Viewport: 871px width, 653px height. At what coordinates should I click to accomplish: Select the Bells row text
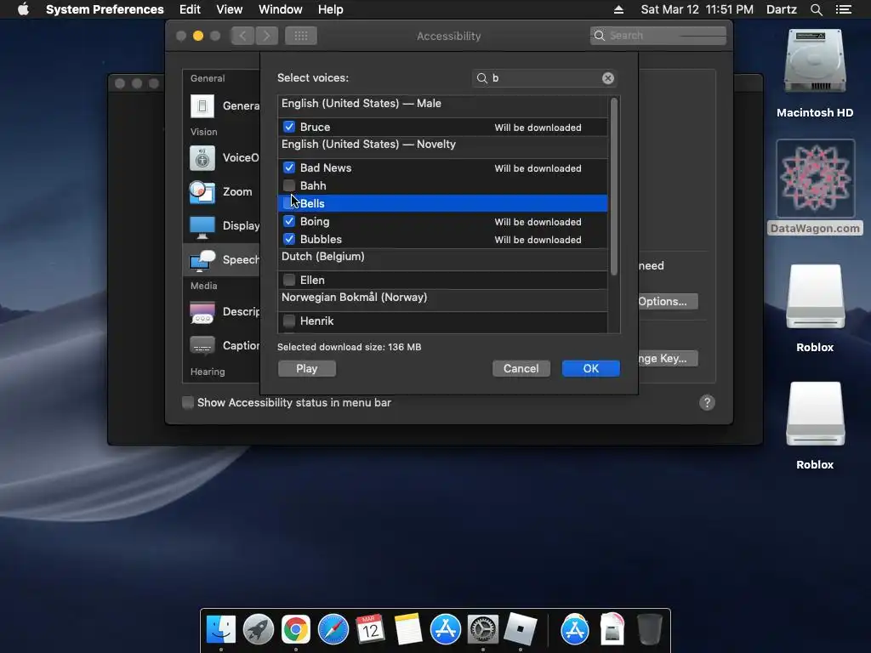(x=312, y=203)
